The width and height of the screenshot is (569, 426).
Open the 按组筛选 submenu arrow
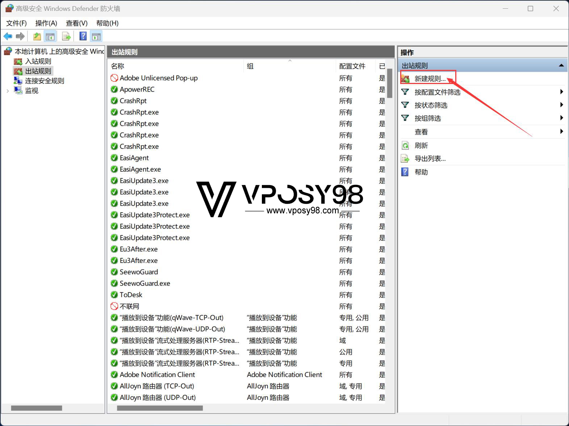point(561,118)
